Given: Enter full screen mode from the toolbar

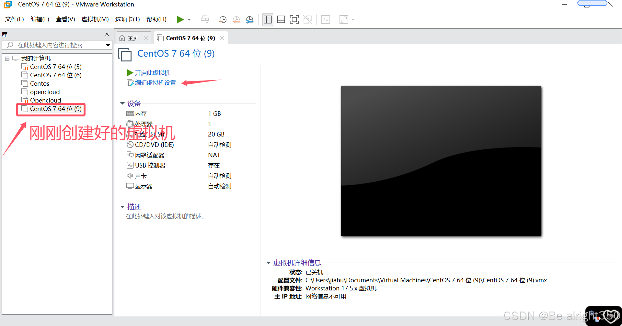Looking at the screenshot, I should [x=294, y=19].
